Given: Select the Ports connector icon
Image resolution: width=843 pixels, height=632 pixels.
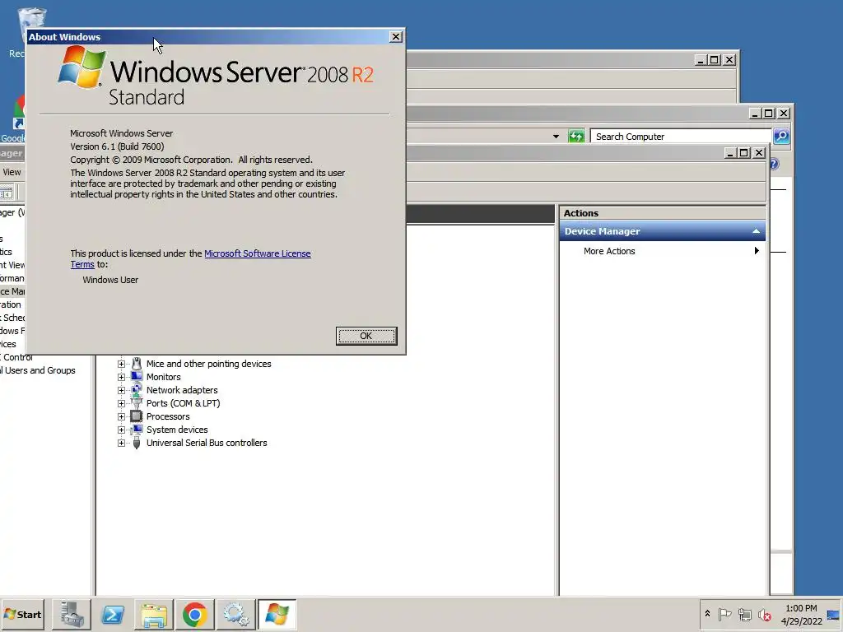Looking at the screenshot, I should (x=137, y=402).
